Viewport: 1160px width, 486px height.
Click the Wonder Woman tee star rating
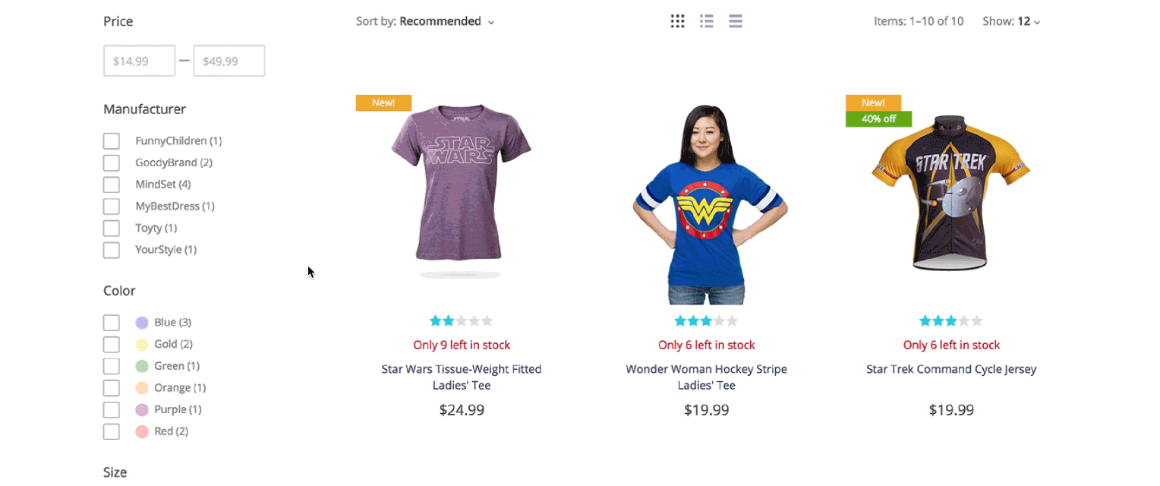(x=706, y=321)
